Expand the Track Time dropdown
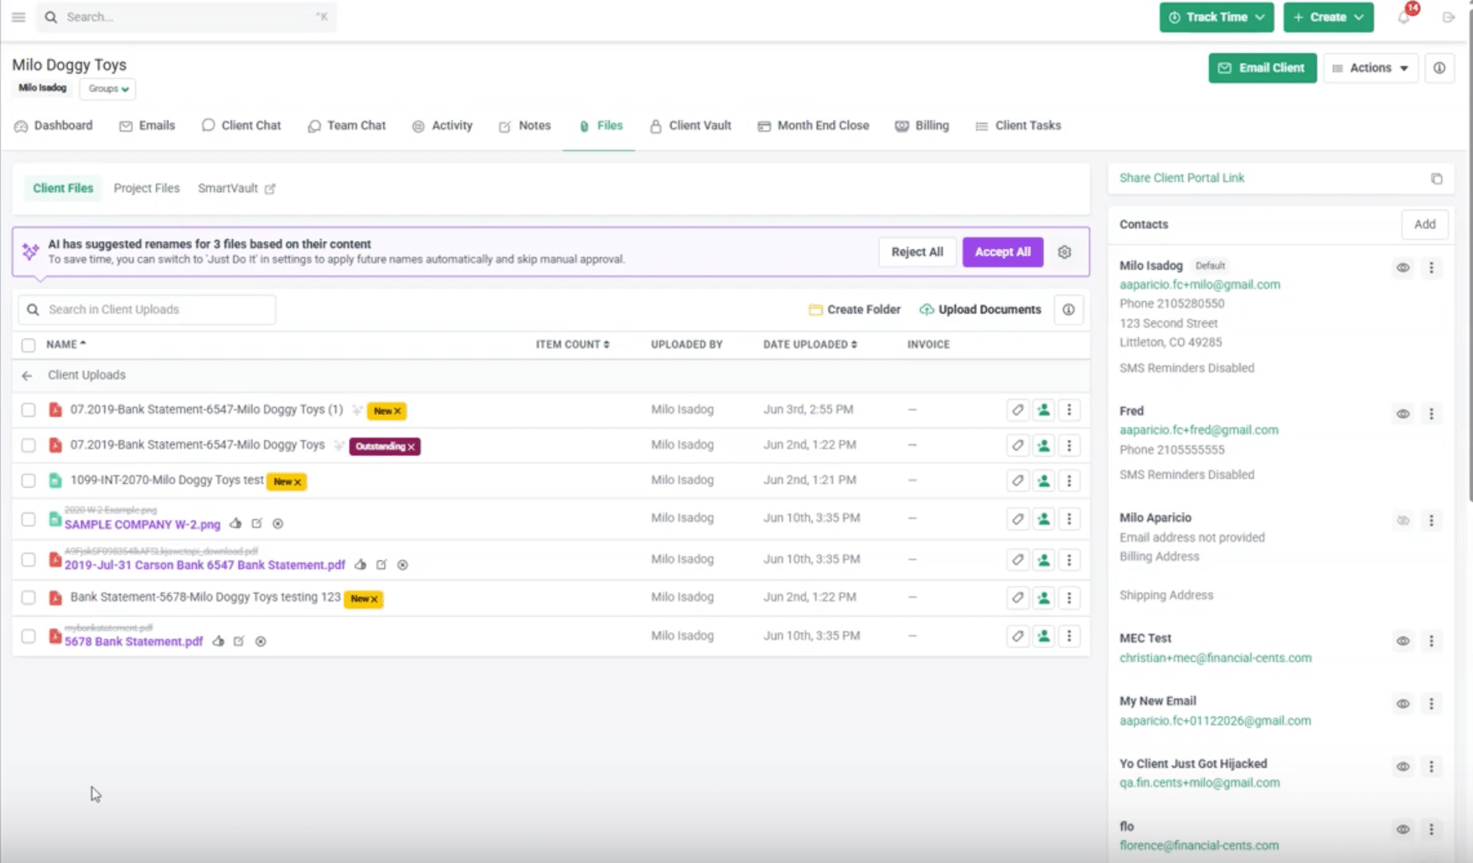The image size is (1473, 863). pyautogui.click(x=1216, y=17)
